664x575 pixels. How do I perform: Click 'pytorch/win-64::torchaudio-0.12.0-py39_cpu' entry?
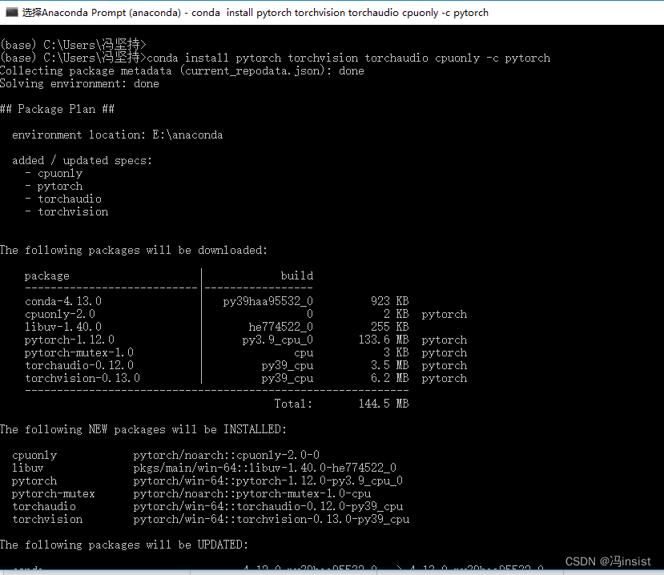[x=268, y=506]
